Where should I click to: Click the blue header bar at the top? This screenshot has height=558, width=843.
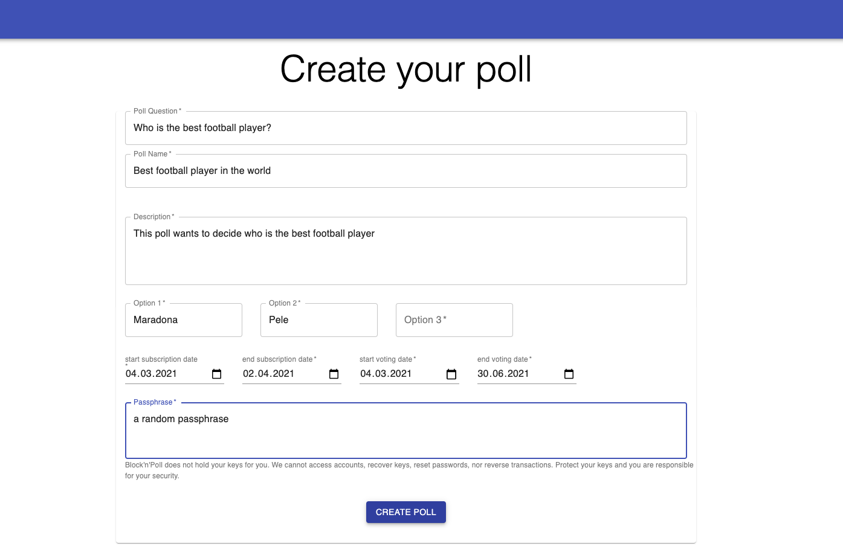coord(421,19)
